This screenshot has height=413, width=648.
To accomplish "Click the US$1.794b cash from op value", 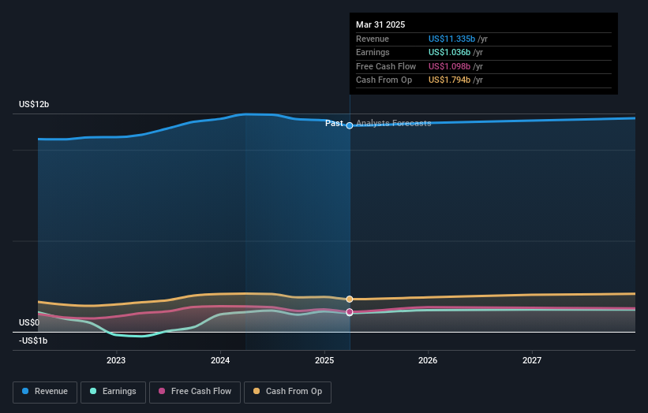I will 449,80.
